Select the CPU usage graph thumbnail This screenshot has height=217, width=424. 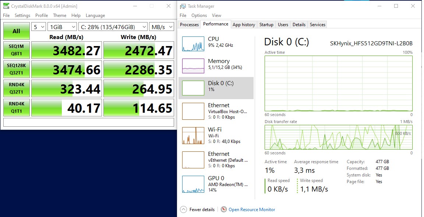coord(193,44)
